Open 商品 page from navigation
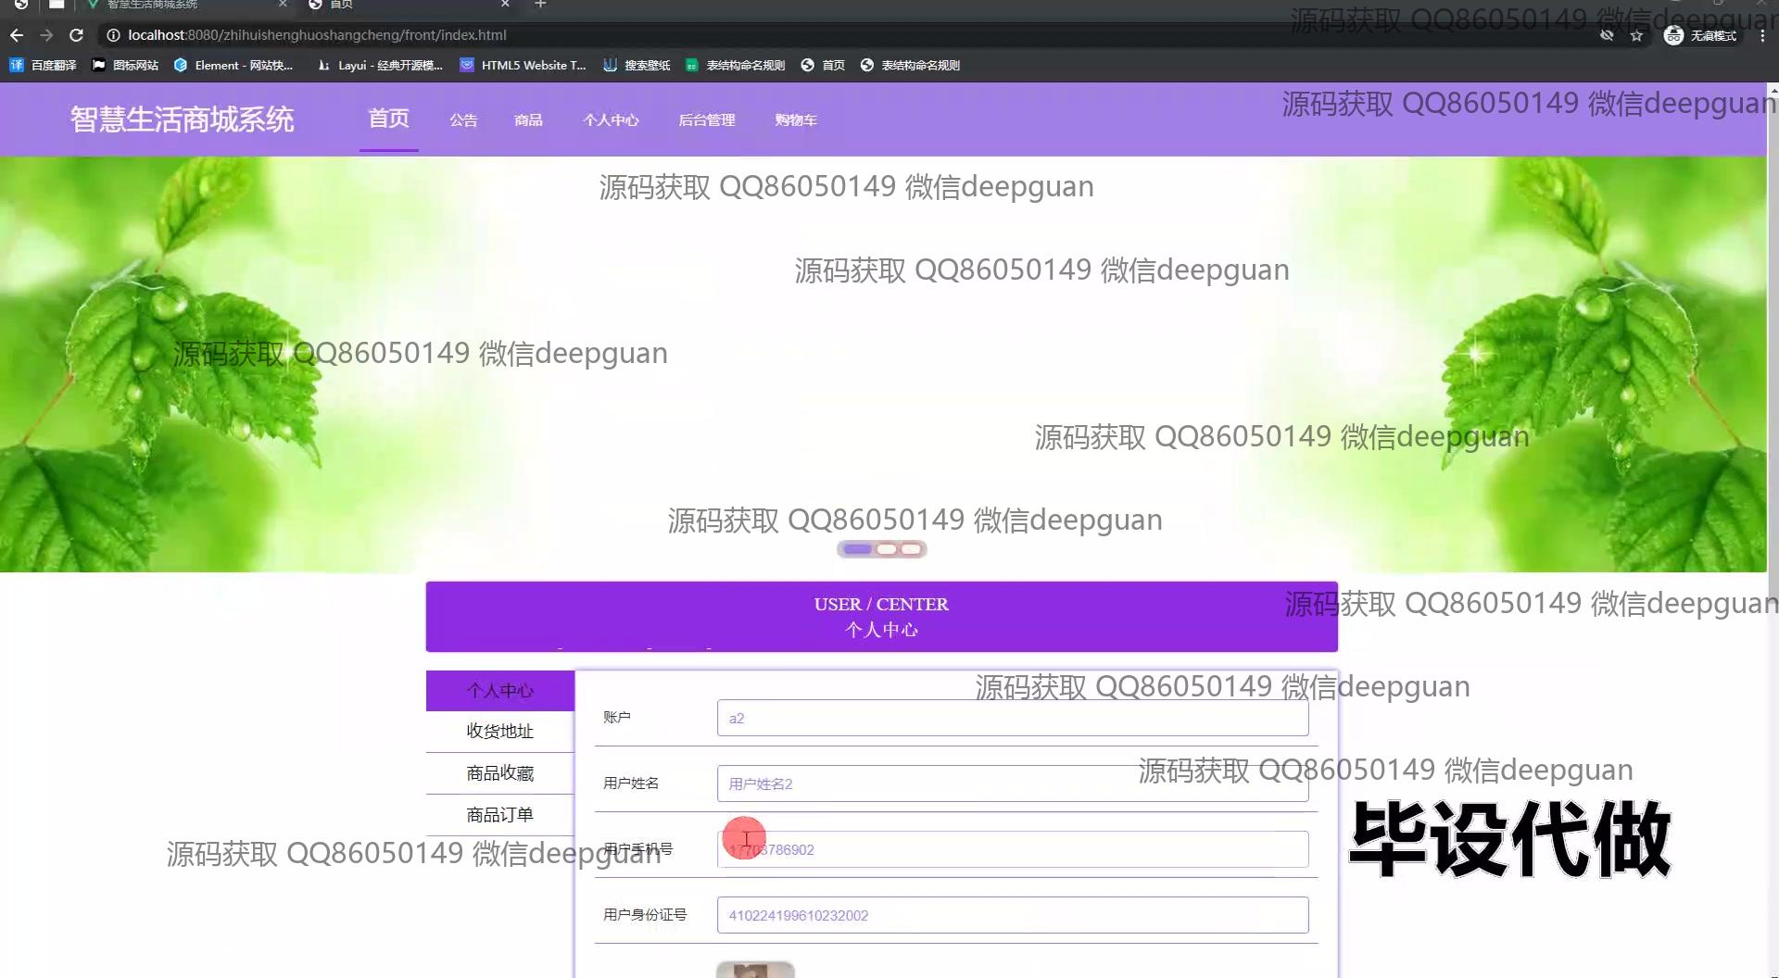 click(528, 120)
